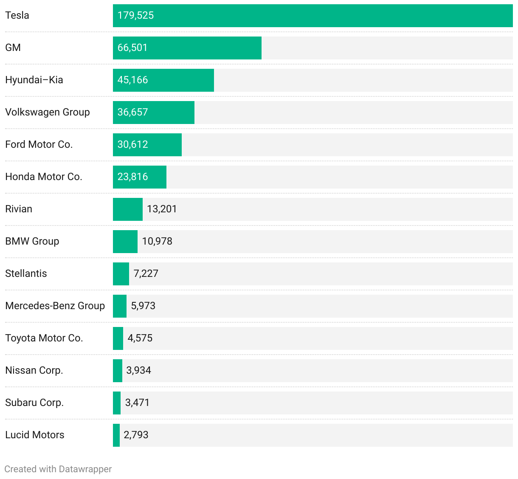The image size is (518, 479).
Task: Click the Toyota value label 4,575
Action: (140, 338)
